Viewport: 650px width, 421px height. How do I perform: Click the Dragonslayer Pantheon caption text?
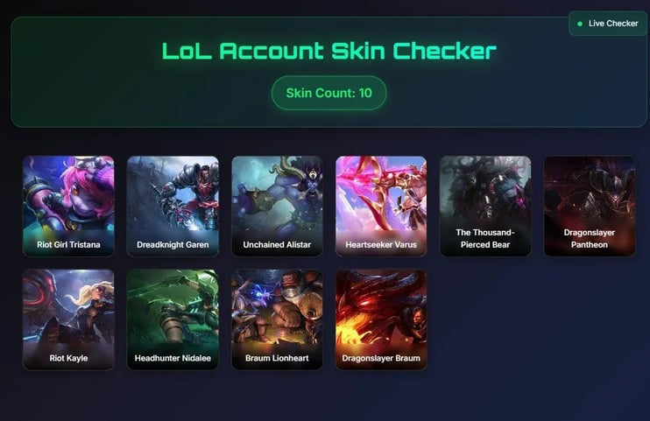point(590,238)
